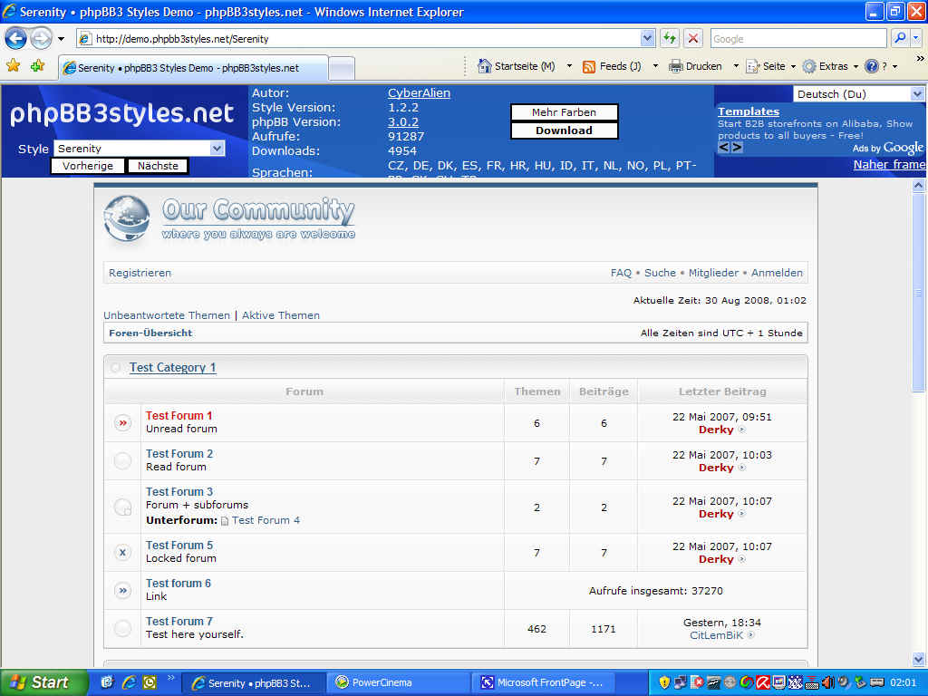Show more toolbar commands via the chevron

click(920, 59)
